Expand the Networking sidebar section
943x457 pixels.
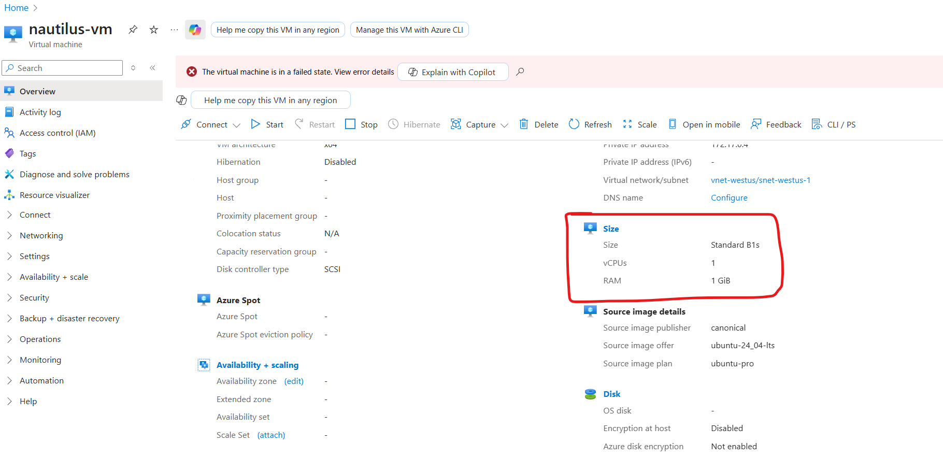(x=41, y=236)
